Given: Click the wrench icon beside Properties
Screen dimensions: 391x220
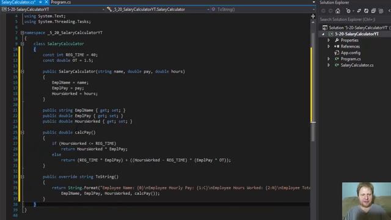Looking at the screenshot, I should [337, 40].
